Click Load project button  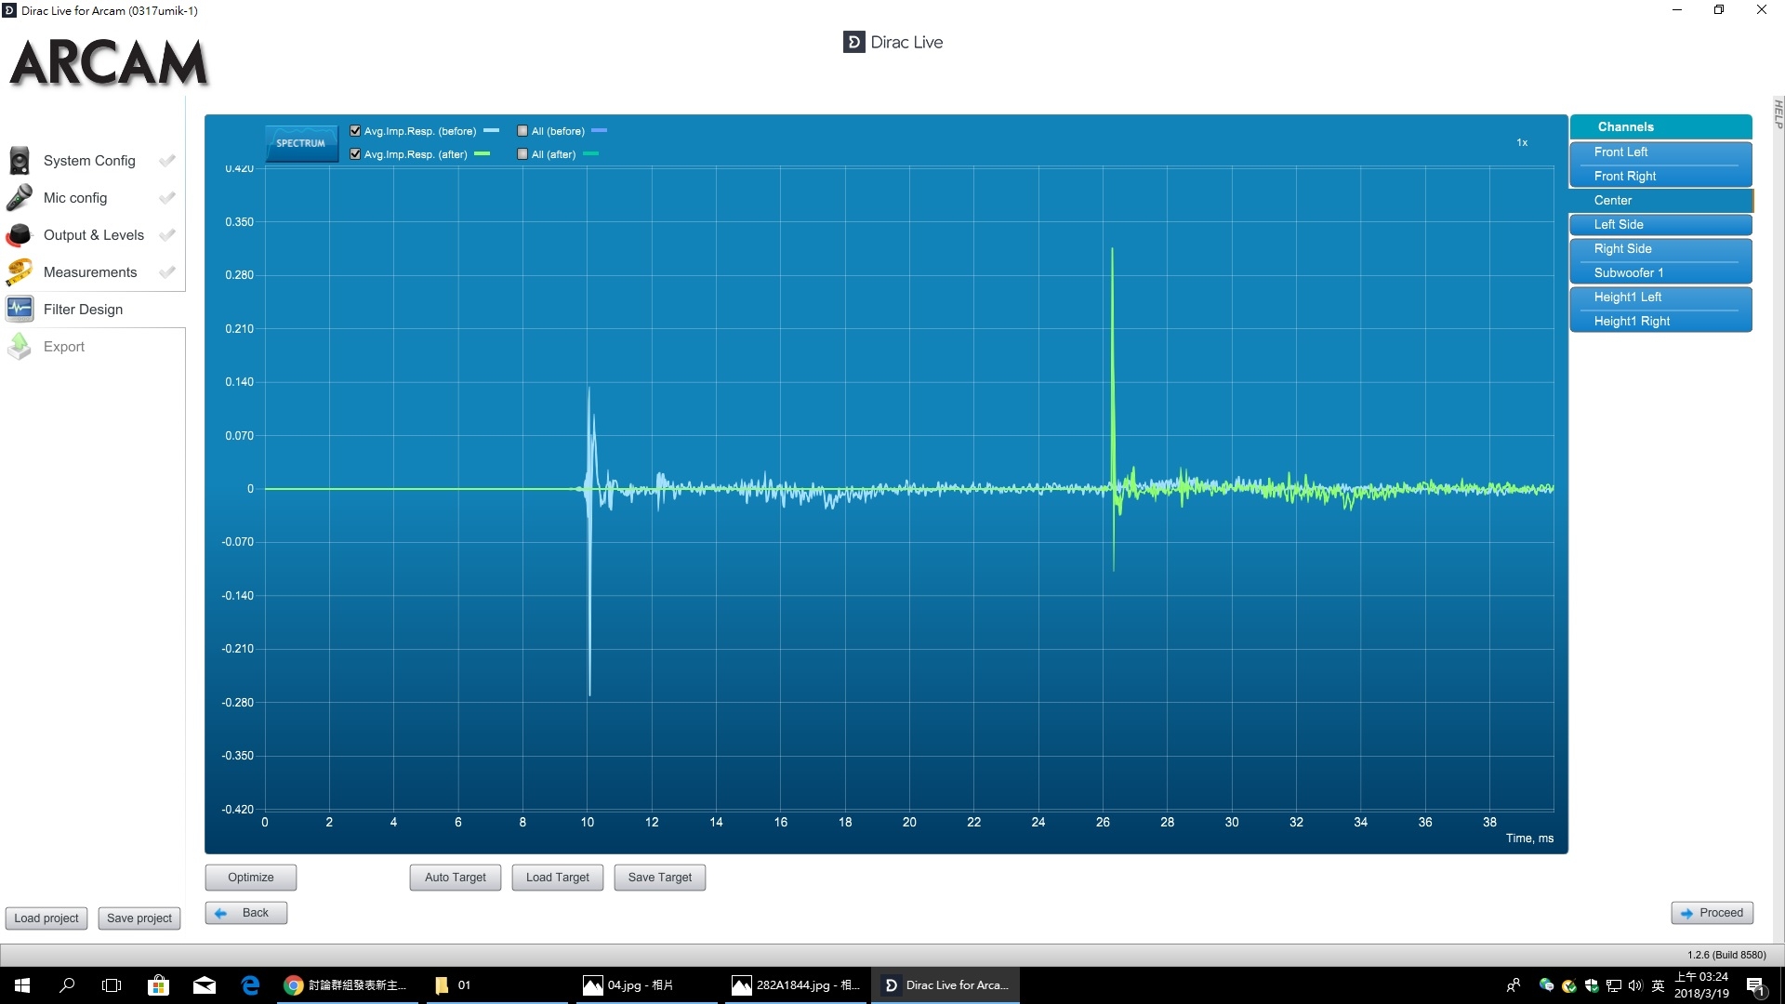[46, 918]
